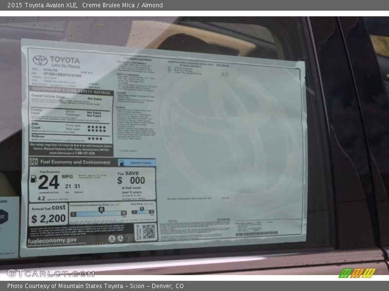
Task: Click the second agency seal beside fueleconomy.gov
Action: click(120, 239)
